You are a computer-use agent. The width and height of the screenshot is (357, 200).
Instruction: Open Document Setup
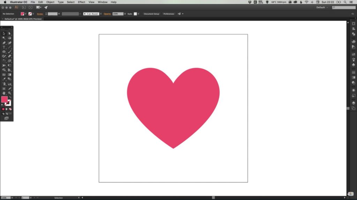coord(151,14)
